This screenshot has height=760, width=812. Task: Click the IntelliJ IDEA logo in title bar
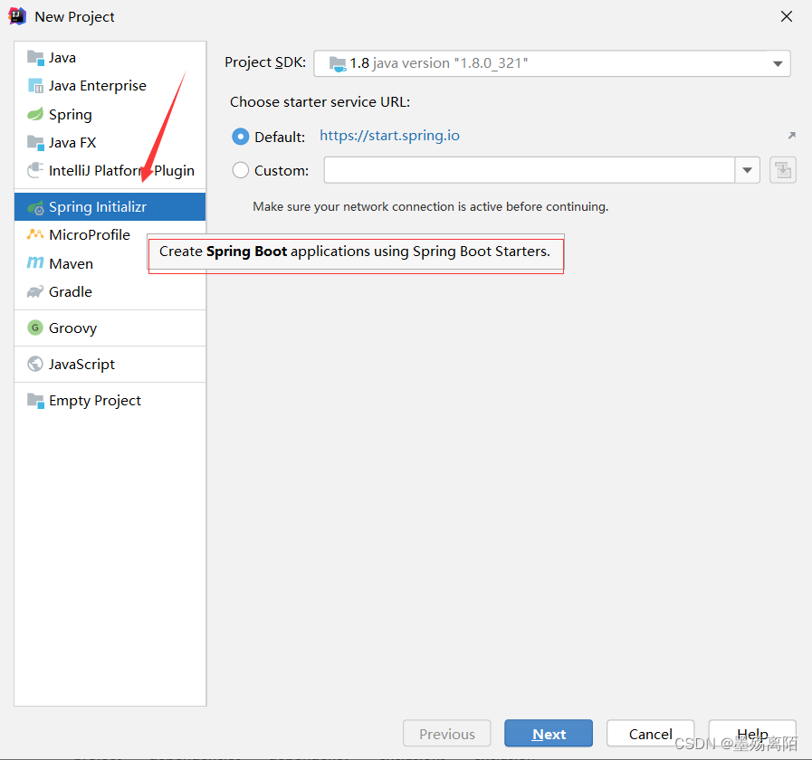pos(17,16)
